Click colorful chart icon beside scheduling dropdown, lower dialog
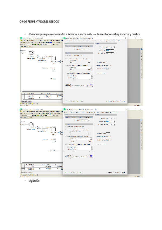This screenshot has height=230, width=162. 91,156
